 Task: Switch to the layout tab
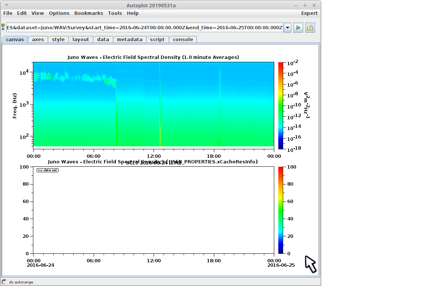click(81, 40)
